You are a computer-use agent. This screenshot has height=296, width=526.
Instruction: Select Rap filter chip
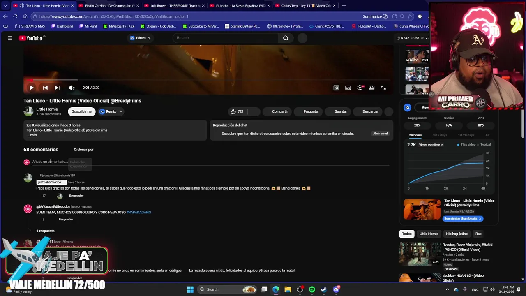tap(478, 234)
